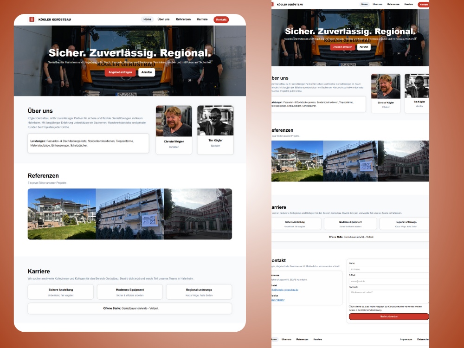
Task: Click Tim Kögler's portrait in the rounded card preview
Action: click(x=215, y=121)
